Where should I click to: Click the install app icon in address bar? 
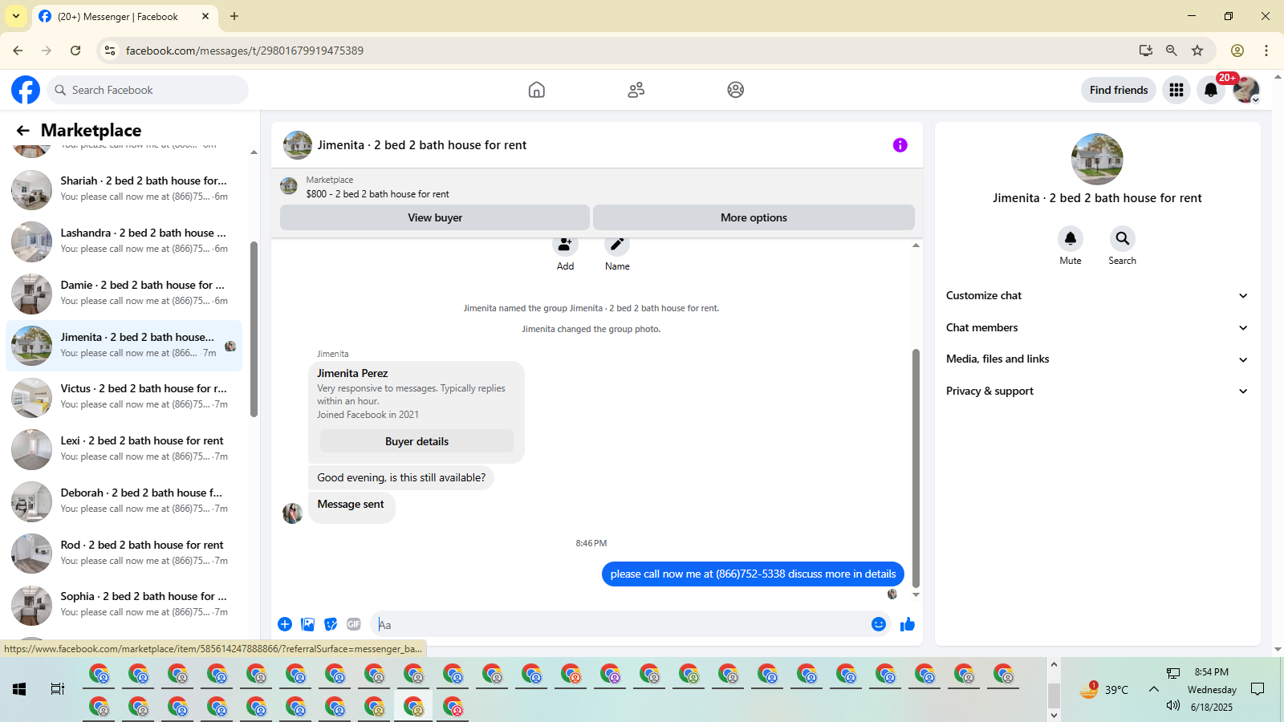pyautogui.click(x=1146, y=51)
